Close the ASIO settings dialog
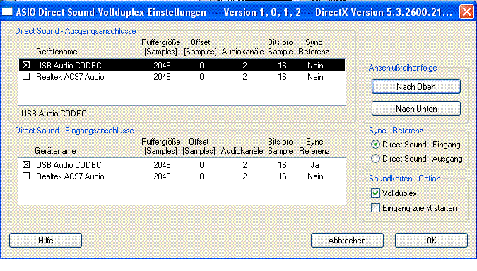This screenshot has height=271, width=477. (x=466, y=12)
